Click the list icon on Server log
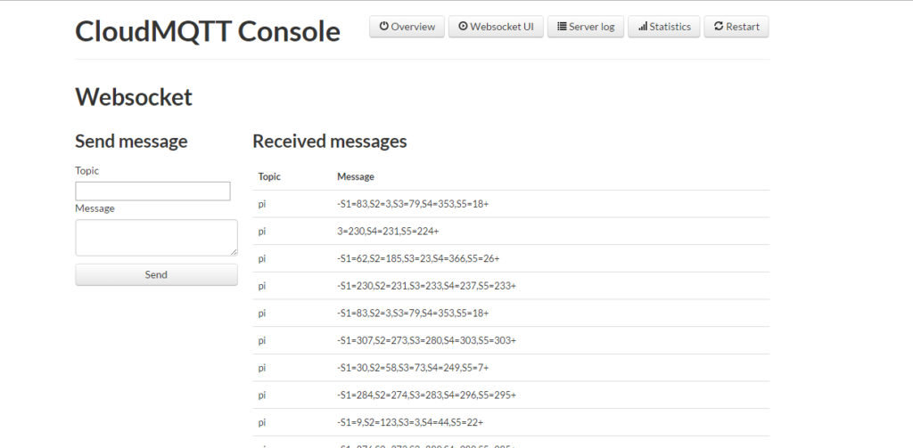This screenshot has width=913, height=448. pyautogui.click(x=562, y=26)
